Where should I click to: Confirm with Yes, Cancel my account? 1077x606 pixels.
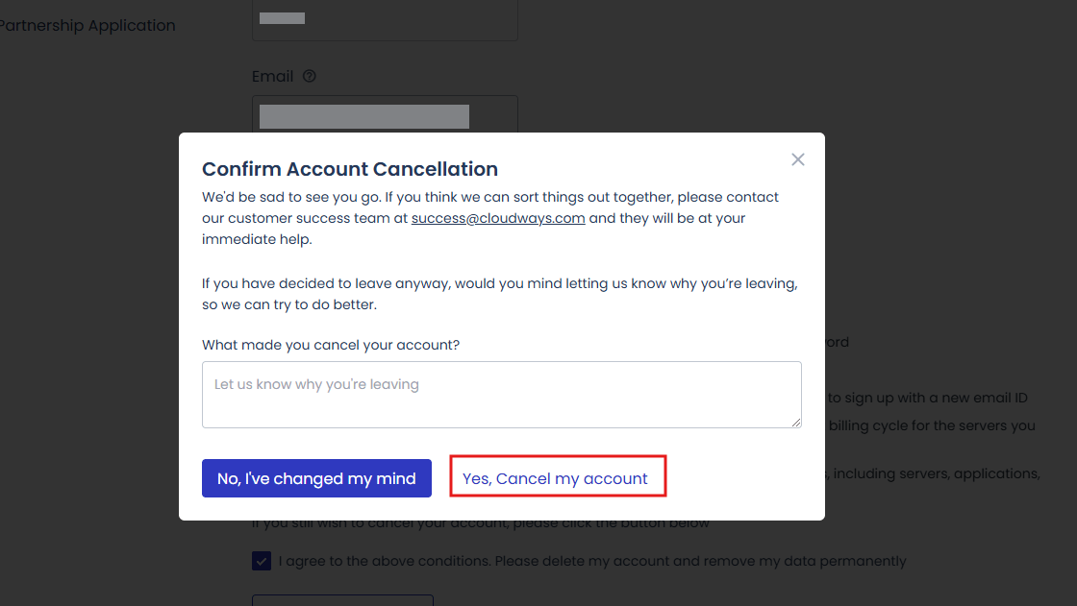(558, 476)
